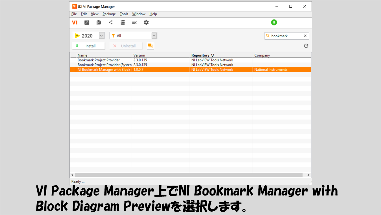
Task: Open settings via the gear icon
Action: [x=146, y=22]
